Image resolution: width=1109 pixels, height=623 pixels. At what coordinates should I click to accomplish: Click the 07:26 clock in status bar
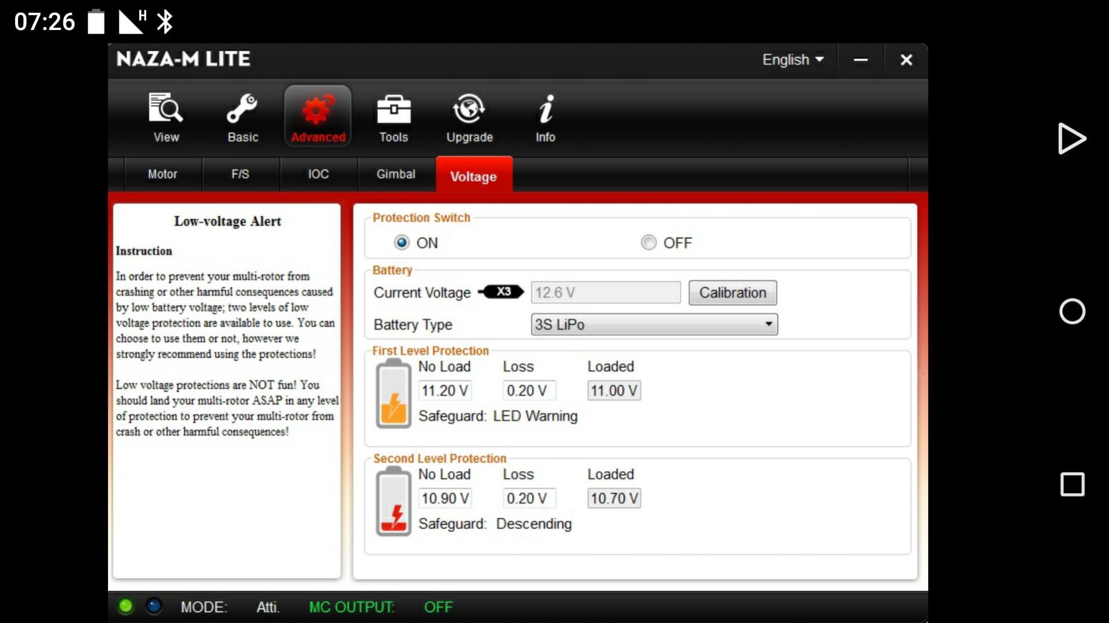point(44,22)
